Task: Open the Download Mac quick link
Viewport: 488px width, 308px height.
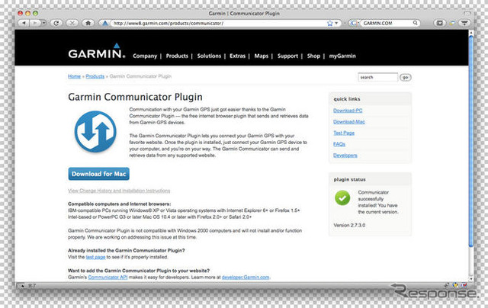Action: 349,122
